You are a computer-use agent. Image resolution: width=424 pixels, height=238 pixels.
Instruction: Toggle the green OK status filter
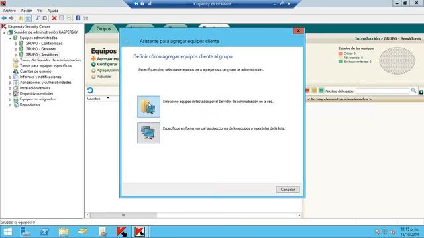[x=321, y=91]
